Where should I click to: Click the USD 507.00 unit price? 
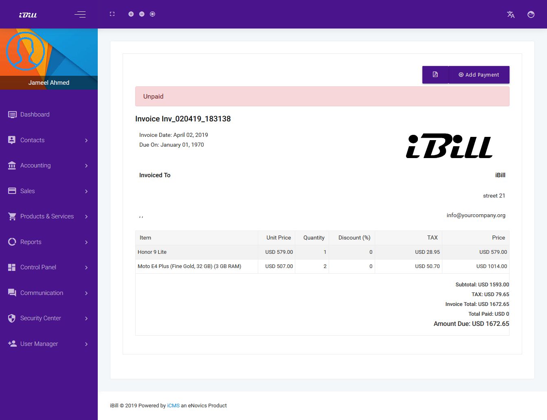(279, 266)
